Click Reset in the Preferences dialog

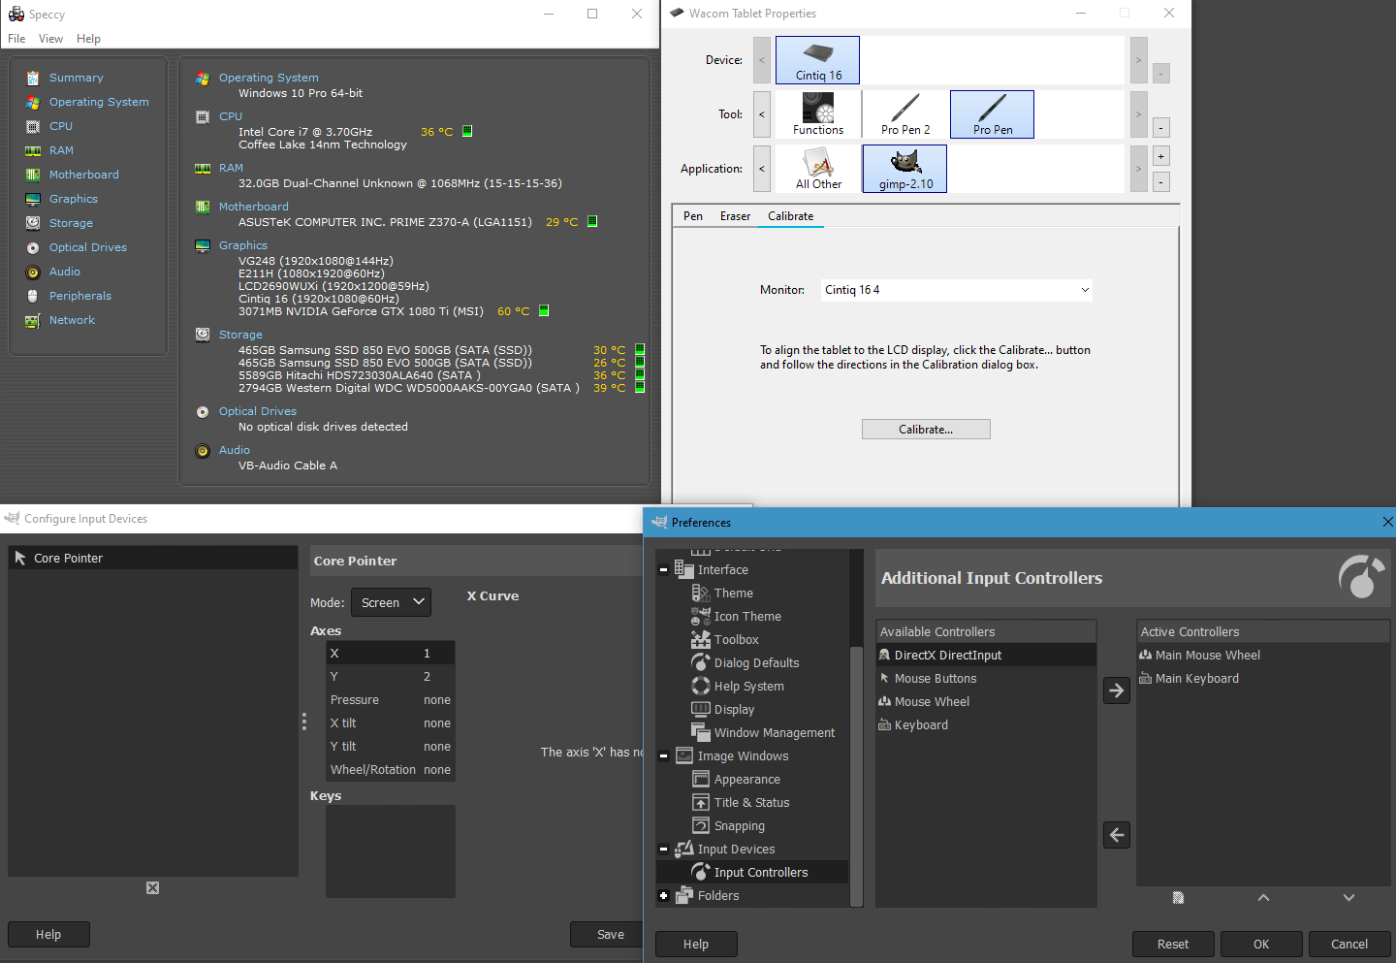(x=1173, y=945)
